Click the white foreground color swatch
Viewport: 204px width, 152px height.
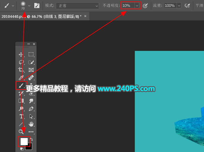tap(24, 141)
